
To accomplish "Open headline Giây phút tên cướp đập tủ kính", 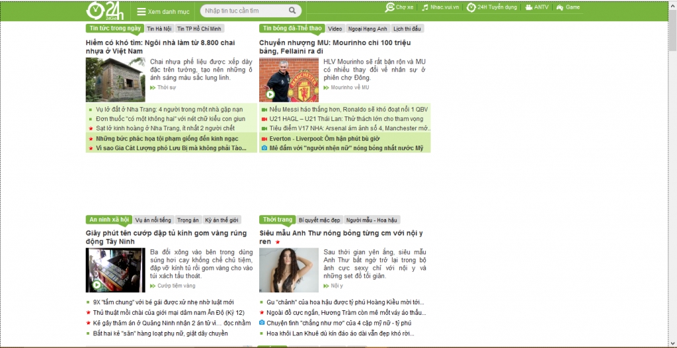I will 166,238.
